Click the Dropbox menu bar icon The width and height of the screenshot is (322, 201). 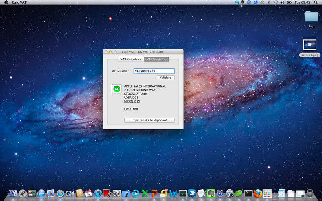pos(237,2)
